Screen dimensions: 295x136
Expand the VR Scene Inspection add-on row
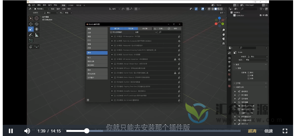click(112, 59)
